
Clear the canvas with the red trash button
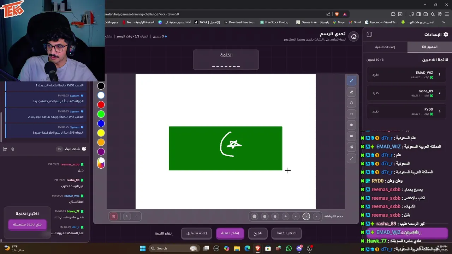(114, 216)
